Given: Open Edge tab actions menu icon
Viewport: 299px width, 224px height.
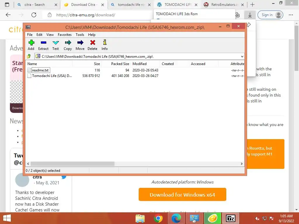Looking at the screenshot, I should click(x=7, y=5).
